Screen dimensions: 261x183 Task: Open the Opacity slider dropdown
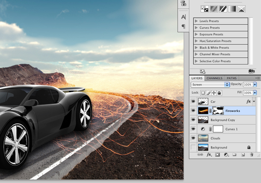pyautogui.click(x=255, y=84)
